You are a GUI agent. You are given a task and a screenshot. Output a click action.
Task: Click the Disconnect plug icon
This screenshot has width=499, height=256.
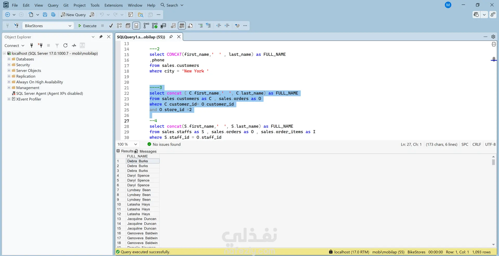click(40, 45)
